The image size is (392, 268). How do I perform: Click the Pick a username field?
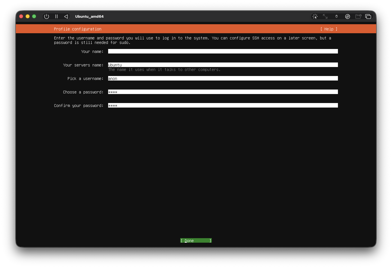(223, 78)
